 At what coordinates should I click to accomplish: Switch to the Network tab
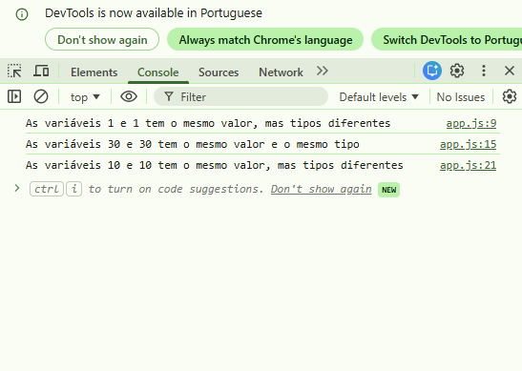coord(281,72)
